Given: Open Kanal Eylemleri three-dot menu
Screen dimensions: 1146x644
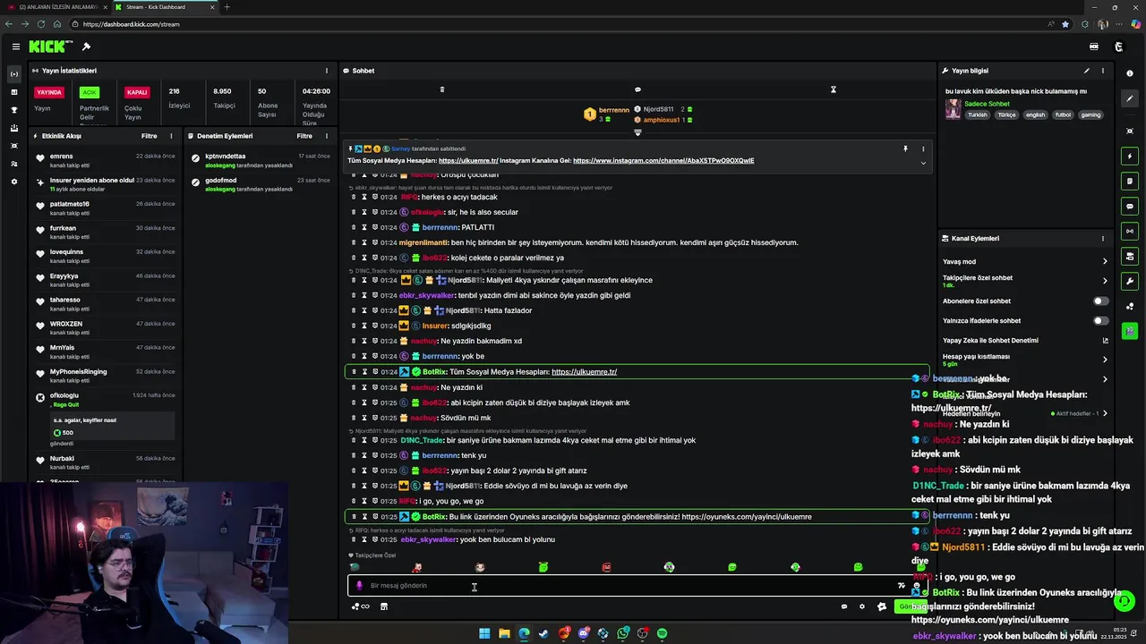Looking at the screenshot, I should pyautogui.click(x=1103, y=239).
